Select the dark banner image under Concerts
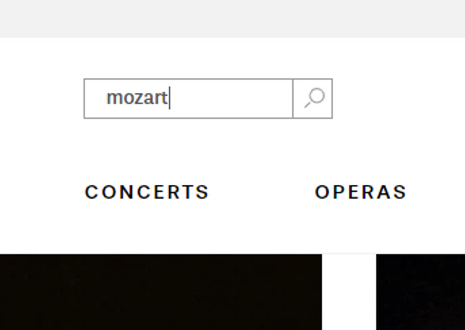 click(161, 292)
